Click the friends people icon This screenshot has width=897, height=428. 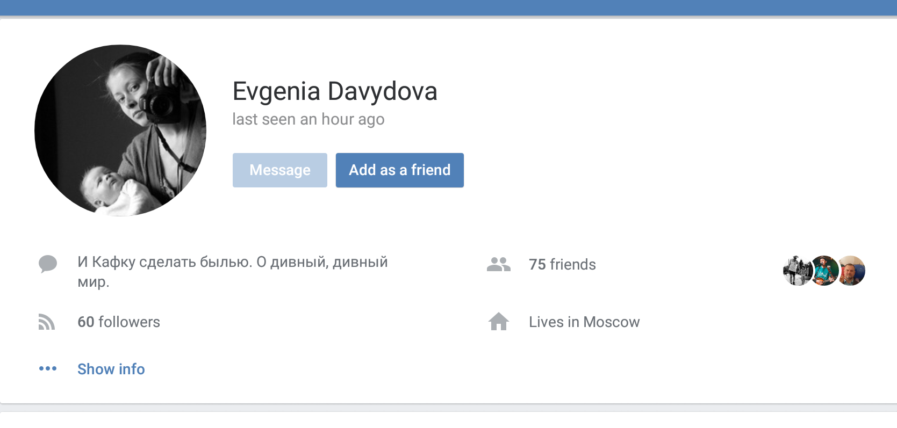(x=499, y=264)
